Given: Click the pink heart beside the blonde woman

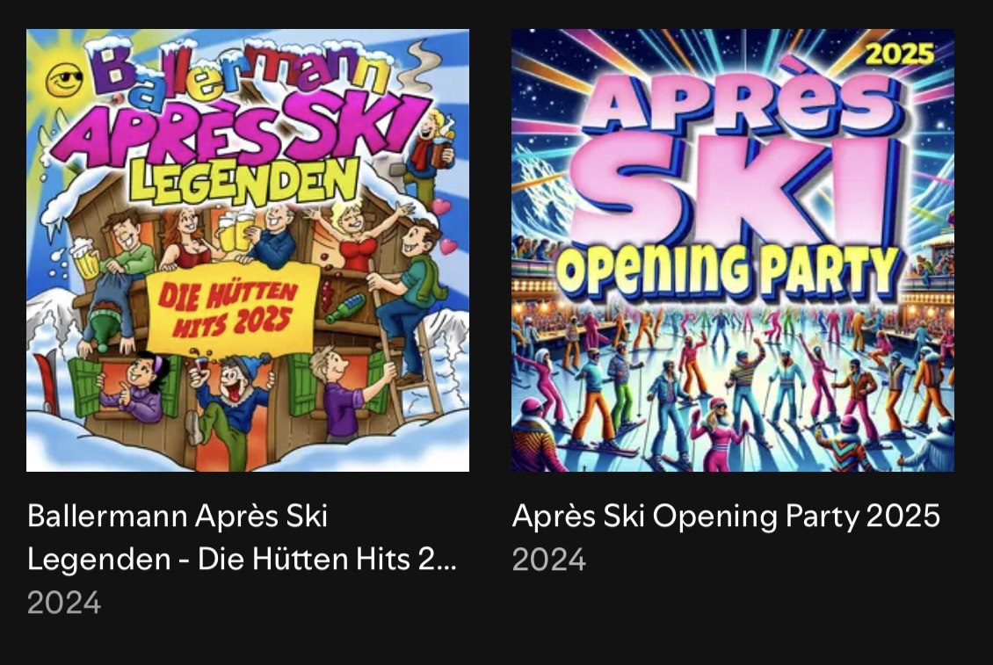Looking at the screenshot, I should pos(441,206).
